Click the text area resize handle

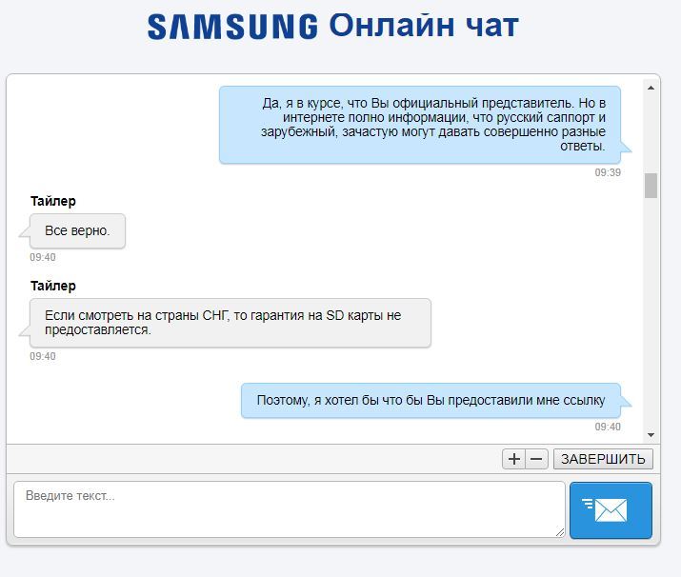tap(560, 532)
